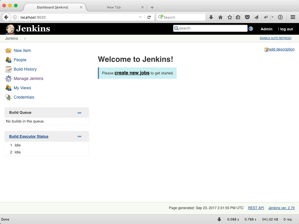
Task: Bookmark this page with the star icon
Action: click(230, 17)
